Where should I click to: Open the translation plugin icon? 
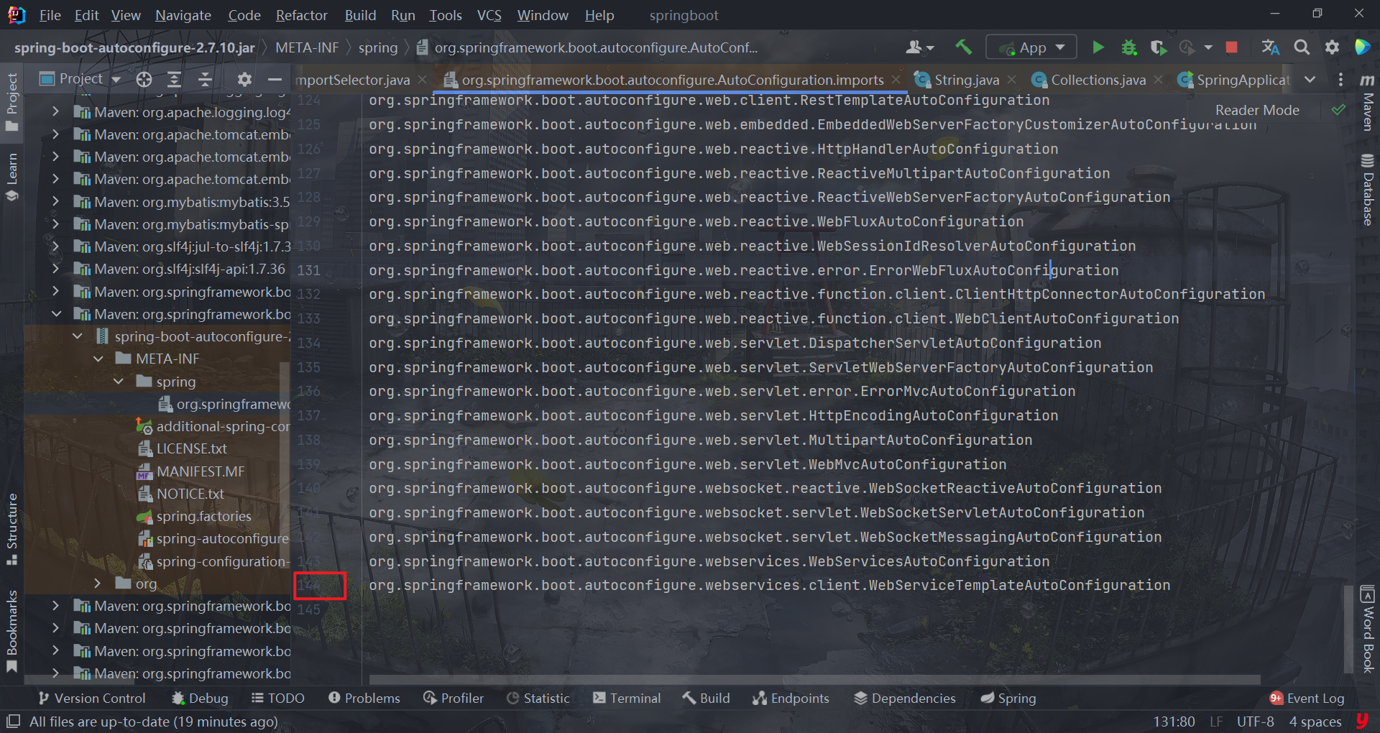click(1270, 47)
